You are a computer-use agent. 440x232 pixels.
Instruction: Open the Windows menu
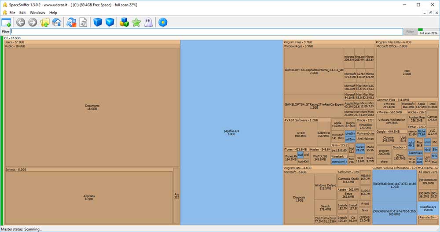[x=37, y=13]
